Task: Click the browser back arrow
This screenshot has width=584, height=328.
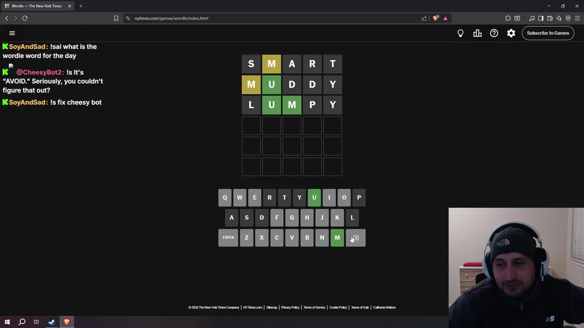Action: click(6, 18)
